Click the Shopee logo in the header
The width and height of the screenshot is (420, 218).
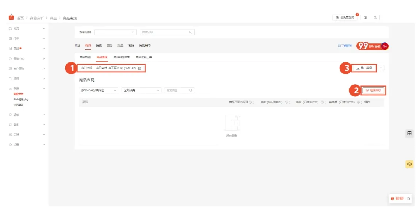[11, 18]
